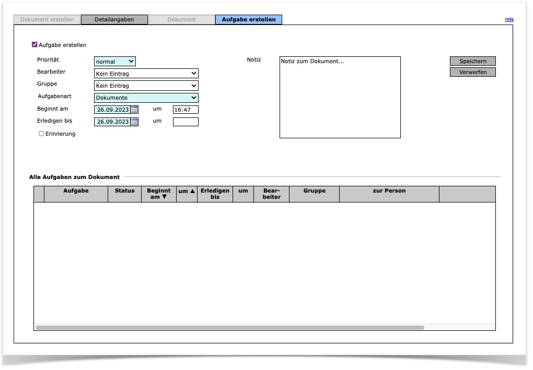Choose an Aufgabenart from the dropdown

click(x=146, y=98)
